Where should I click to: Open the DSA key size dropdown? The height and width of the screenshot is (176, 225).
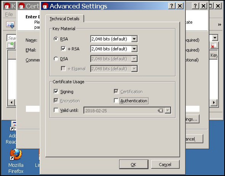point(134,59)
